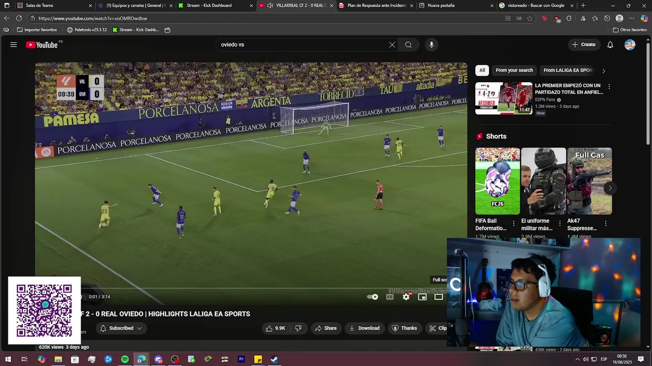Switch player to theater mode
The width and height of the screenshot is (652, 366).
pos(439,297)
